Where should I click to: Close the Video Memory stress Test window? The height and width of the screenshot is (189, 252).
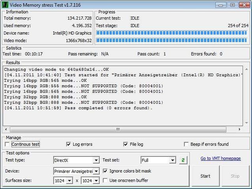244,5
